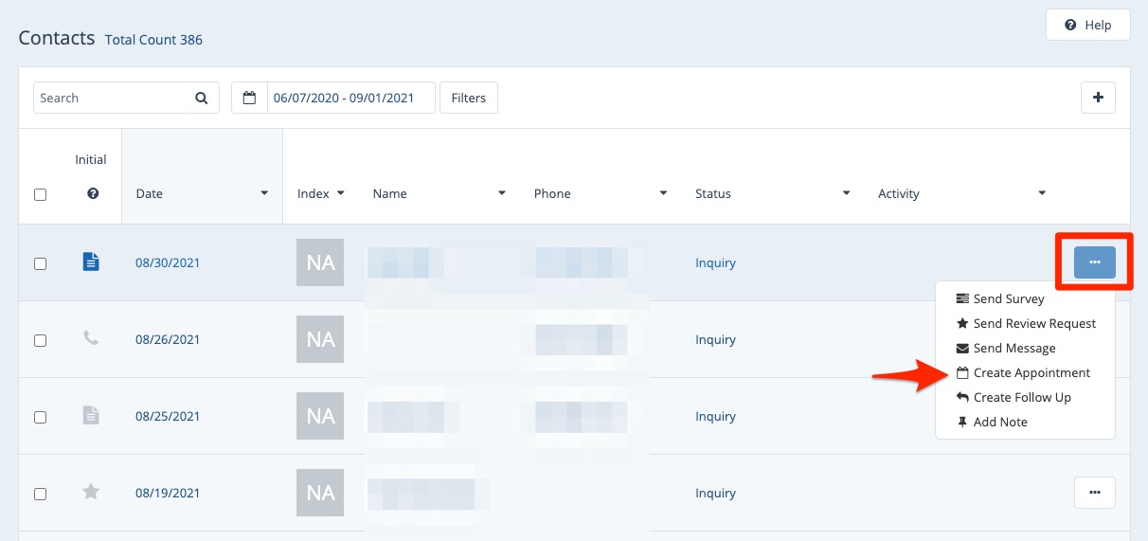Click the Initial column help question icon
Viewport: 1148px width, 541px height.
coord(93,193)
